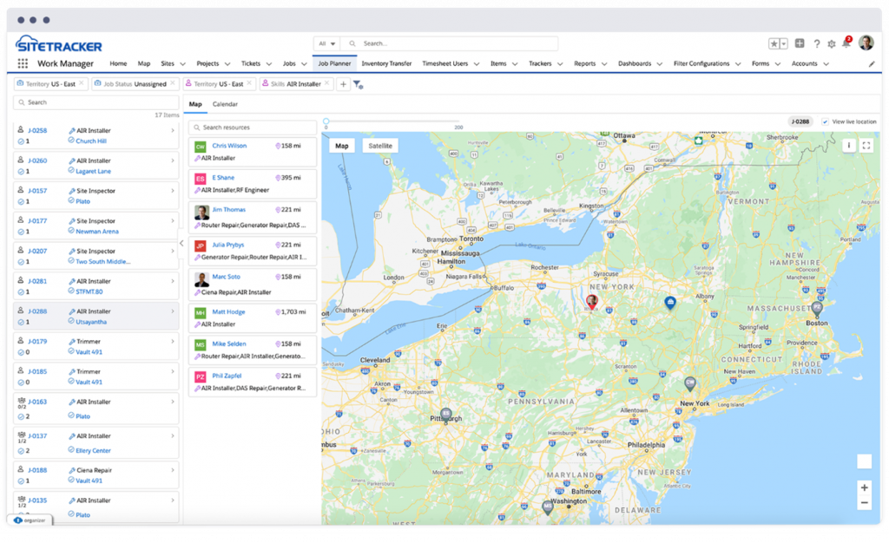Switch to Satellite map view

click(x=380, y=146)
